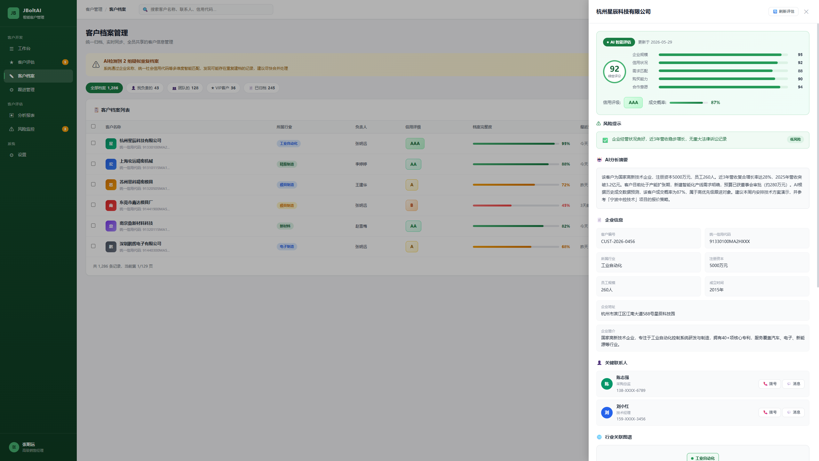The image size is (819, 461).
Task: Switch to the VIP客户 36 tab
Action: [223, 88]
